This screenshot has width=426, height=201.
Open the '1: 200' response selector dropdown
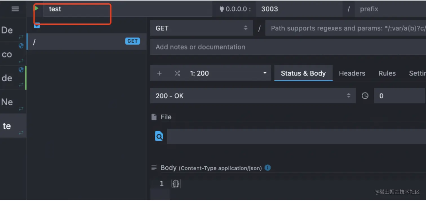coord(228,73)
